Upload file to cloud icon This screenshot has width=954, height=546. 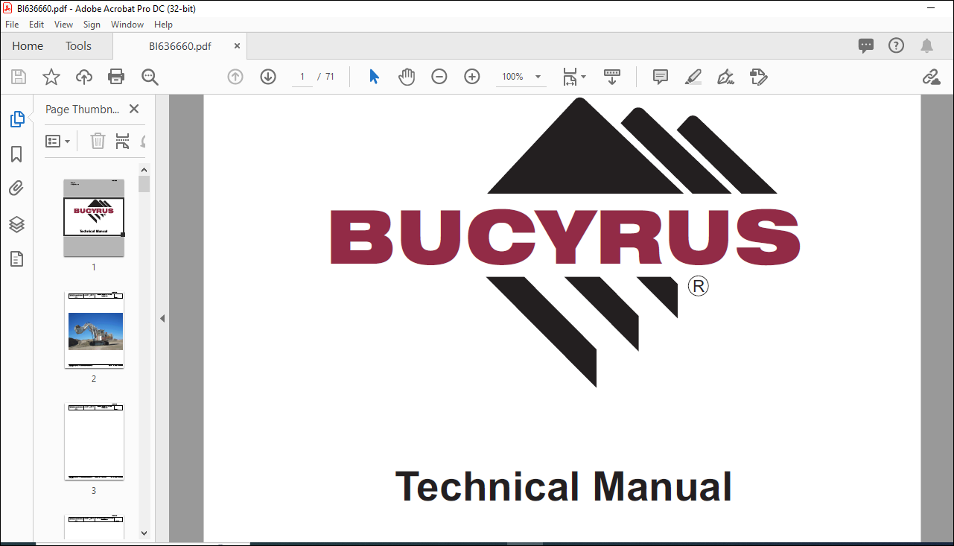[84, 77]
